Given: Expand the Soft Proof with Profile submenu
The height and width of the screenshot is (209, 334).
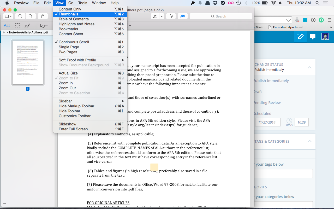Looking at the screenshot, I should [77, 60].
